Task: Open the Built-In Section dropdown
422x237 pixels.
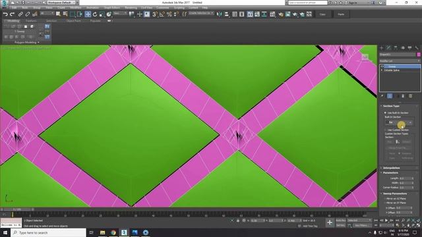Action: tap(399, 122)
